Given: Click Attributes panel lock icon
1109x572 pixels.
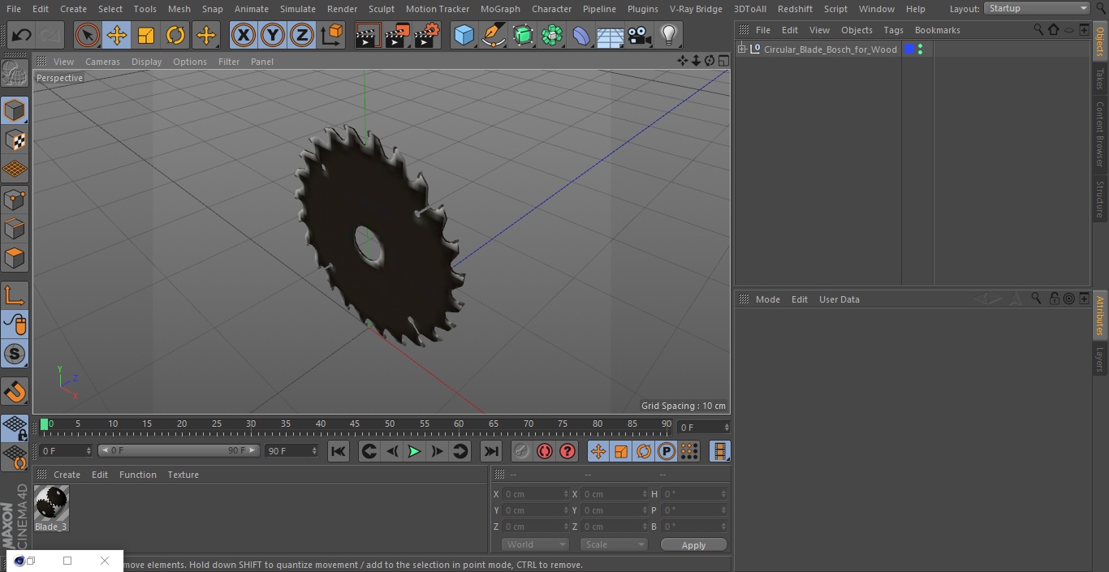Looking at the screenshot, I should (x=1054, y=299).
